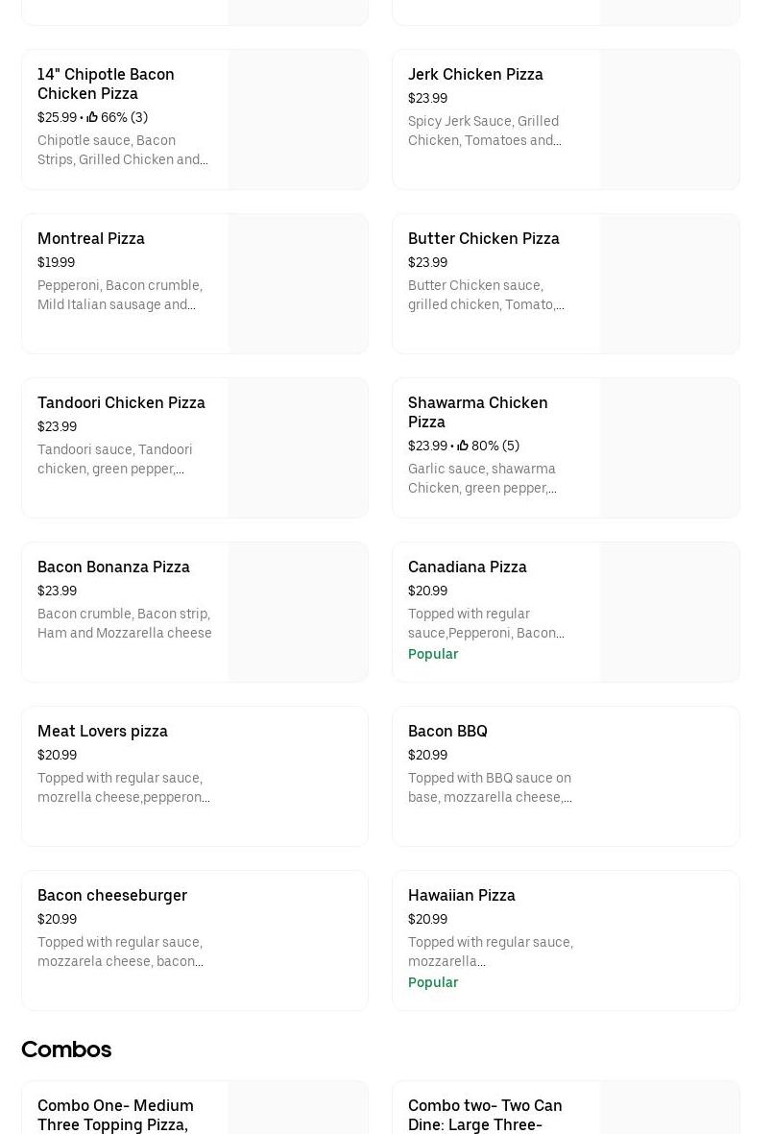Open Combo One Medium Three Topping Pizza

click(x=115, y=1114)
